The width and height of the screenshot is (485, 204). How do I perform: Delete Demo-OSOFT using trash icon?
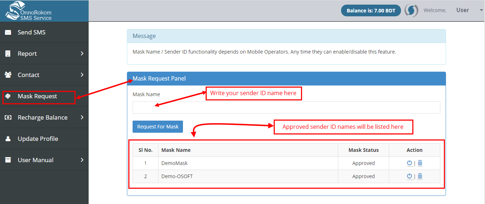coord(420,176)
